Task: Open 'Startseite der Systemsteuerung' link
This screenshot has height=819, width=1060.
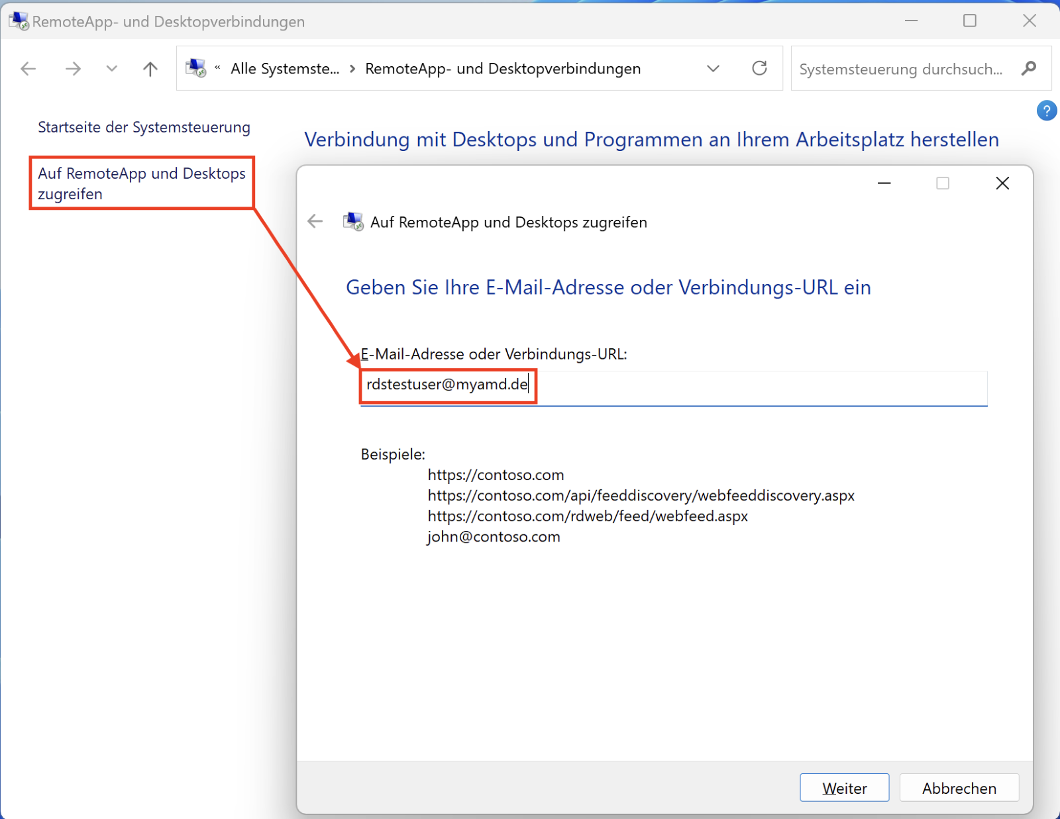Action: click(x=144, y=127)
